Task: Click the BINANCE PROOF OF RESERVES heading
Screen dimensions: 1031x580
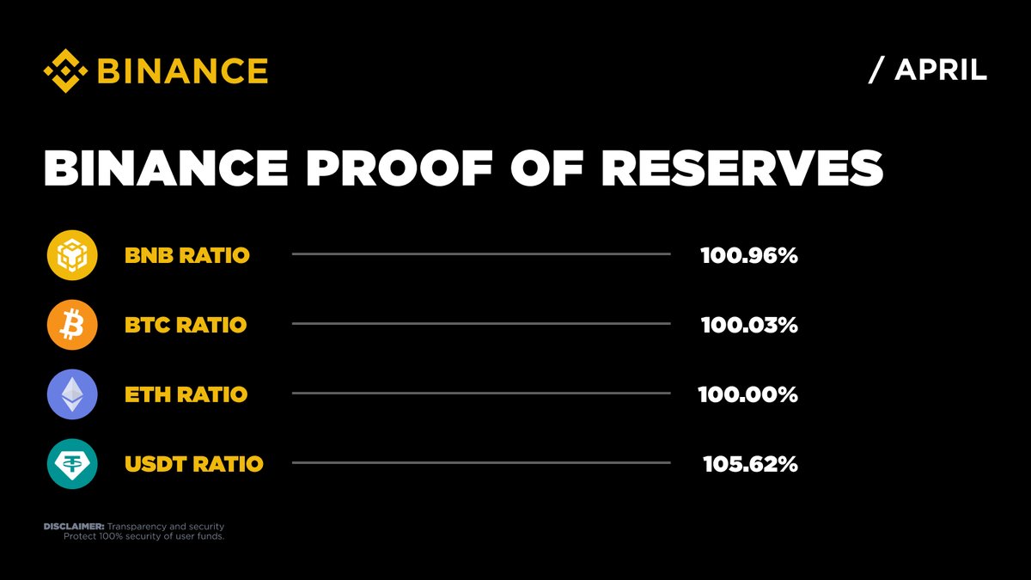Action: [x=463, y=168]
